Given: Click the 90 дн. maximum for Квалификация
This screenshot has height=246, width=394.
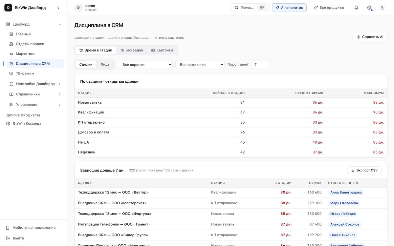Looking at the screenshot, I should (x=378, y=112).
